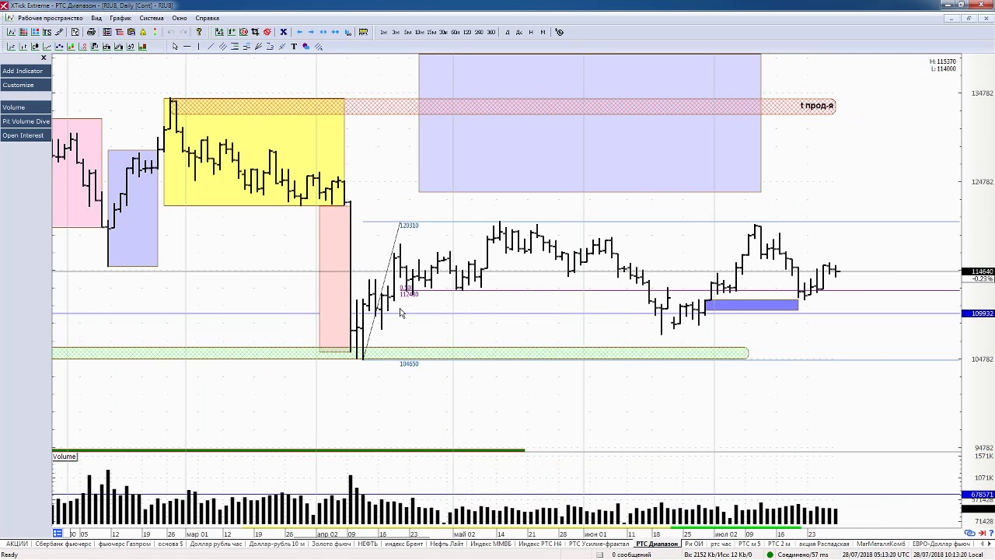Click the Volume pane label
The width and height of the screenshot is (995, 560).
65,457
